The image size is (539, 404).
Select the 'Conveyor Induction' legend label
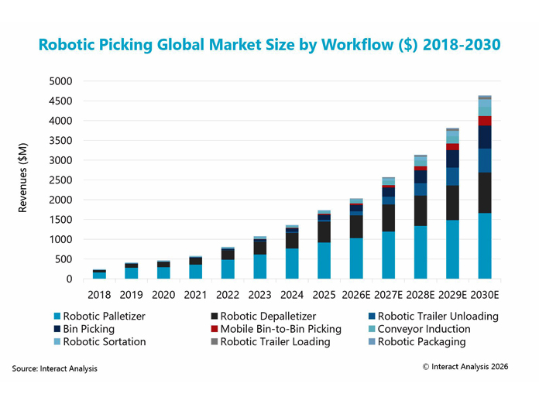pos(424,329)
